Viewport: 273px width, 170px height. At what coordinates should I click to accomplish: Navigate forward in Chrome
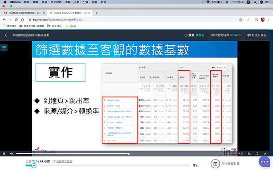point(10,19)
